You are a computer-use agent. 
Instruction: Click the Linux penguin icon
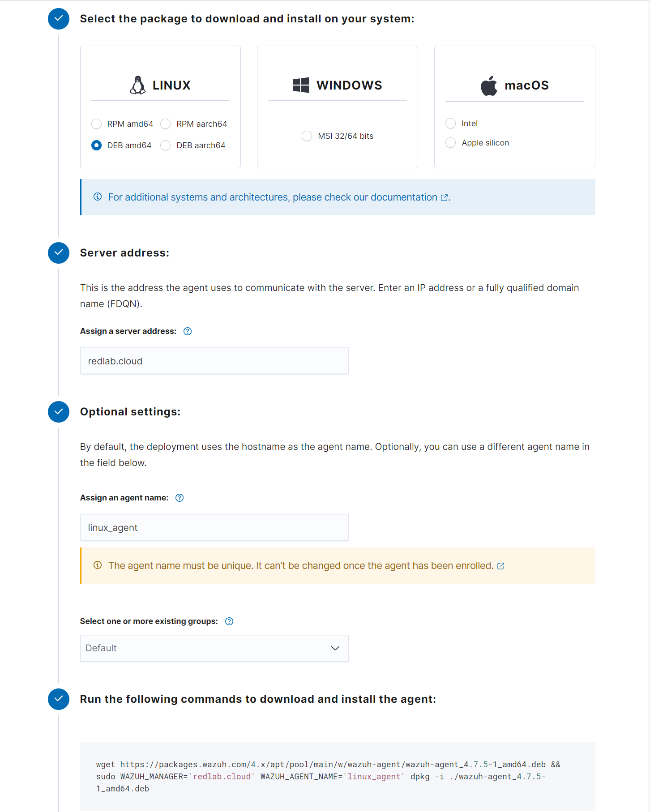(138, 85)
